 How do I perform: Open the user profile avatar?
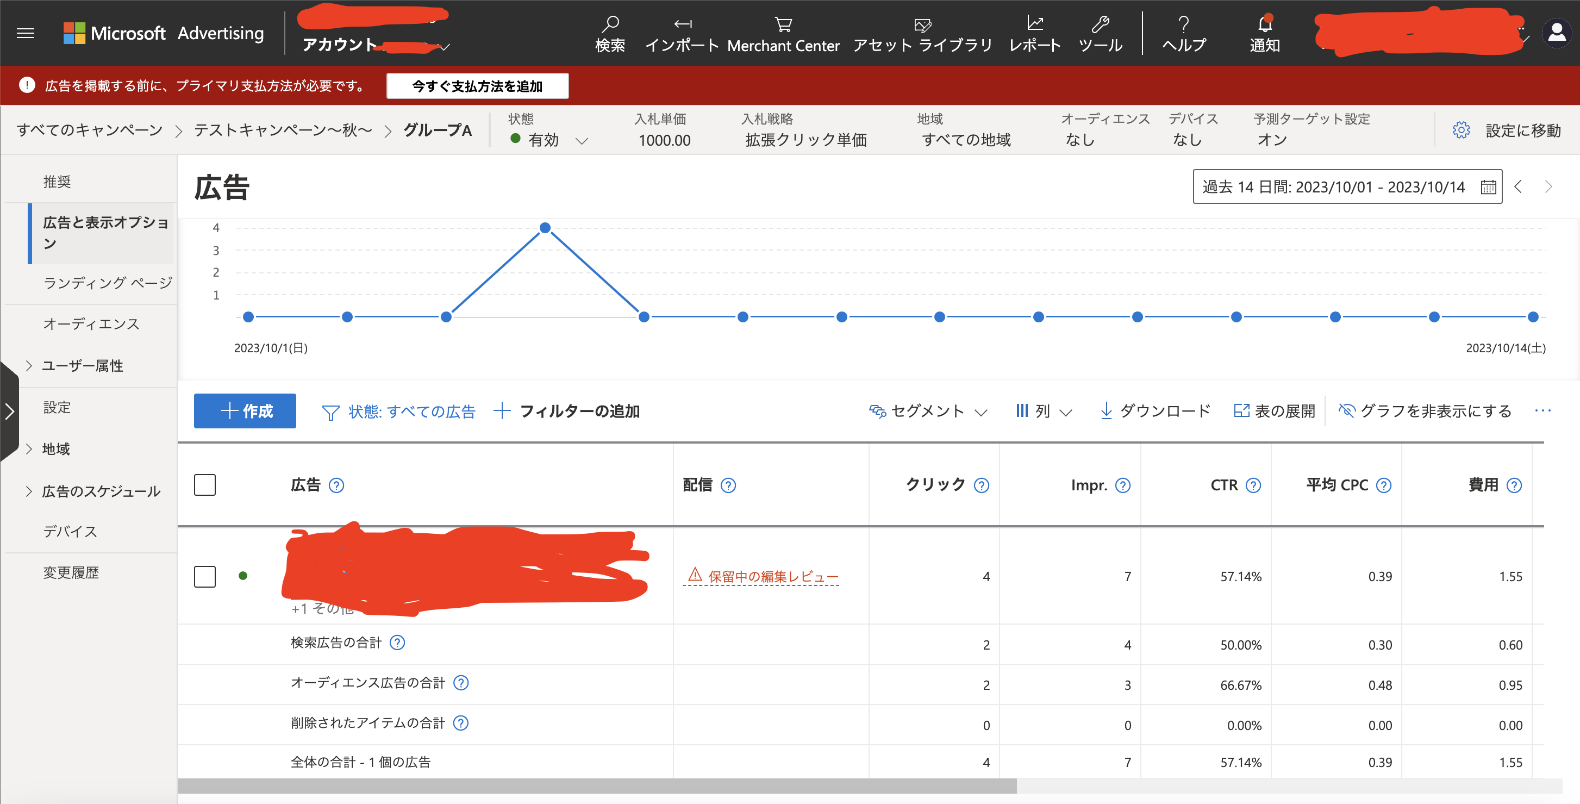tap(1557, 33)
